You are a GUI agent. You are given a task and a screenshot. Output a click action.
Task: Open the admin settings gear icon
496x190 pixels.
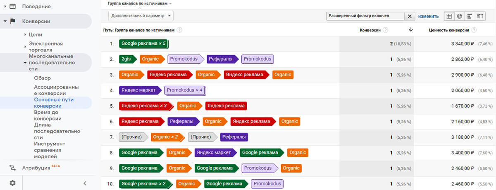coord(13,183)
